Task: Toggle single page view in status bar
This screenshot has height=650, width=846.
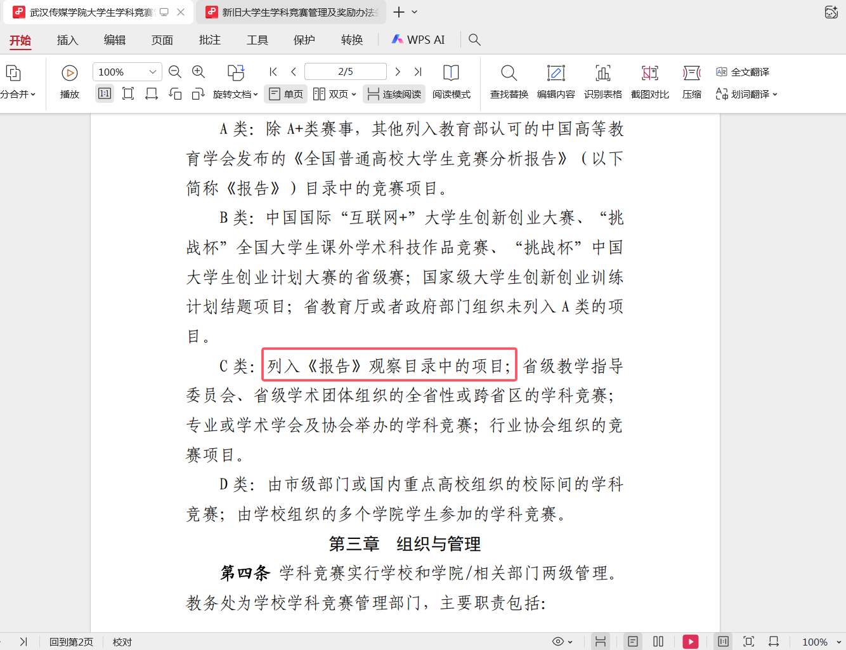Action: pyautogui.click(x=633, y=642)
